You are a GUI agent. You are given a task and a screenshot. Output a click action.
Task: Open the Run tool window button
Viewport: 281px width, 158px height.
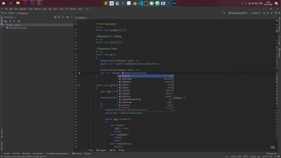[x=7, y=154]
